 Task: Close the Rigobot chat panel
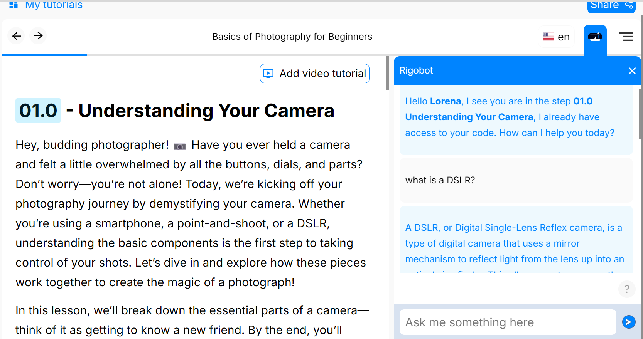[x=632, y=71]
